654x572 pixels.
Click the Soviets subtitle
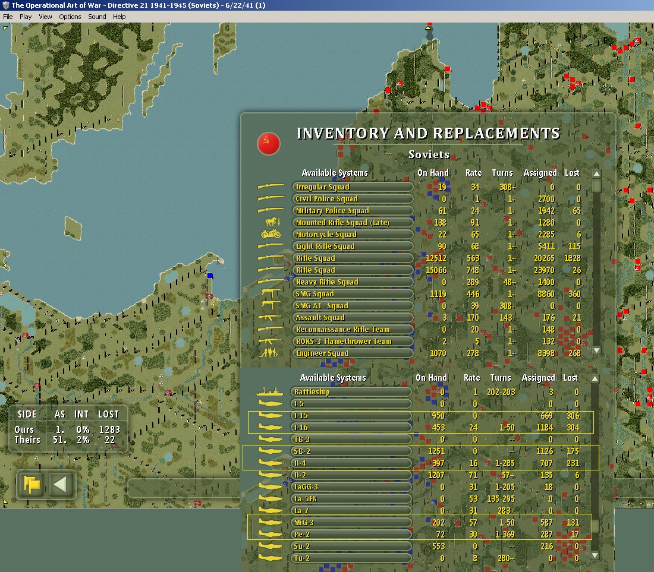click(429, 154)
